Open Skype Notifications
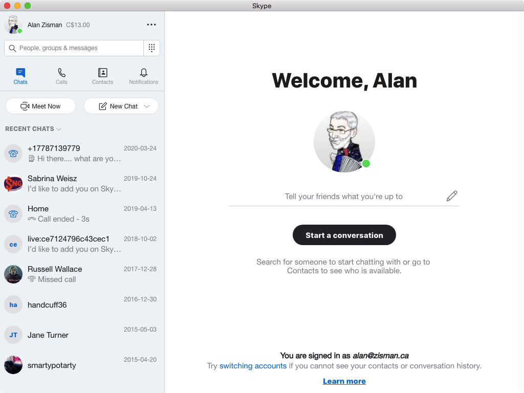The width and height of the screenshot is (524, 393). pyautogui.click(x=143, y=76)
